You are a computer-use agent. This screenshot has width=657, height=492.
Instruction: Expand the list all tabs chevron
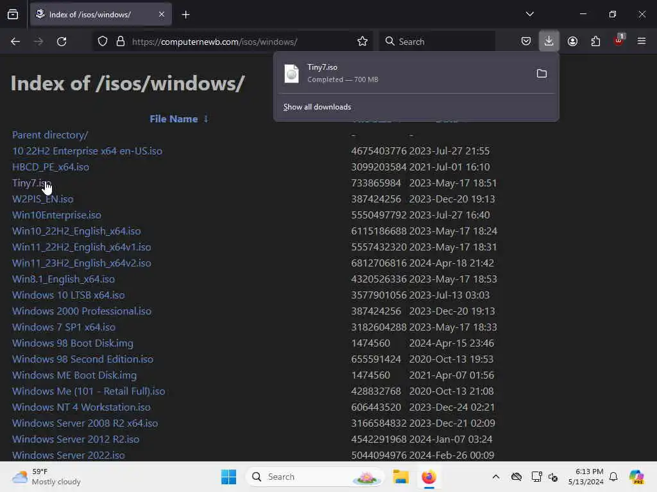pyautogui.click(x=529, y=14)
